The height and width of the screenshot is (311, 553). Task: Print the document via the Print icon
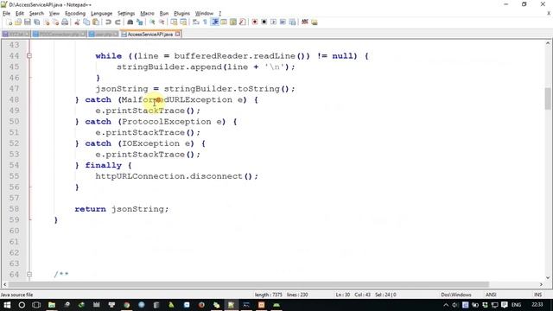point(65,22)
